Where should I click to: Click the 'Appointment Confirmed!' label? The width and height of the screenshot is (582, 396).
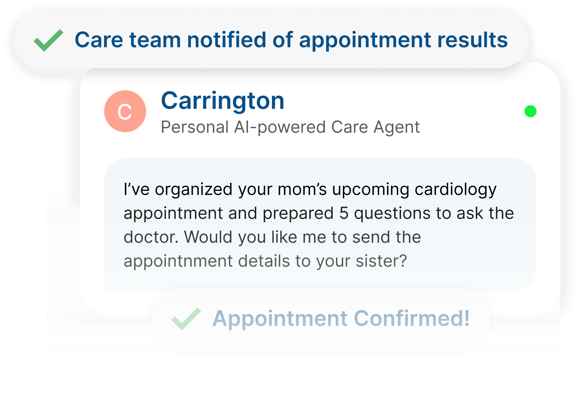(341, 318)
